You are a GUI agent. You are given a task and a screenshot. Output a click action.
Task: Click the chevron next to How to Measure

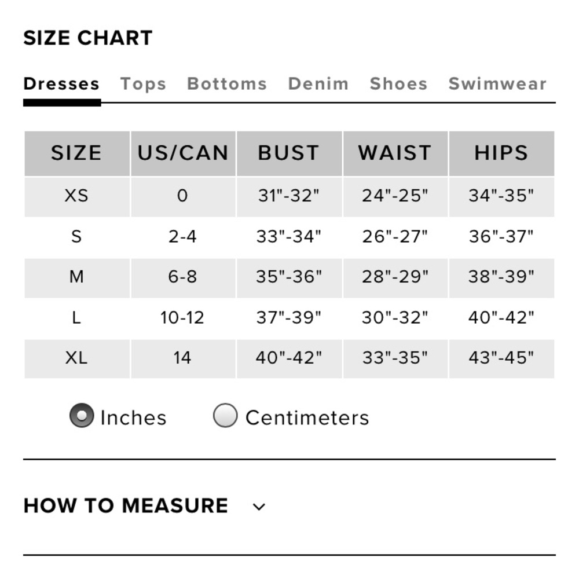[x=259, y=506]
